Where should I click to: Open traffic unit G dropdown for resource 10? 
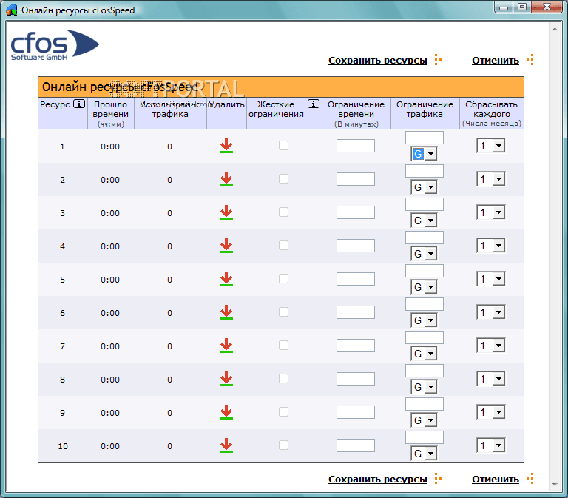click(424, 454)
